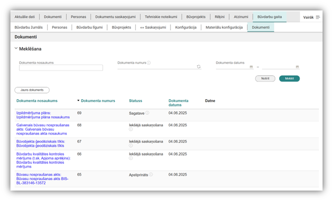Viewport: 333px width, 201px height.
Task: Click the Sagatave status text
Action: 136,113
